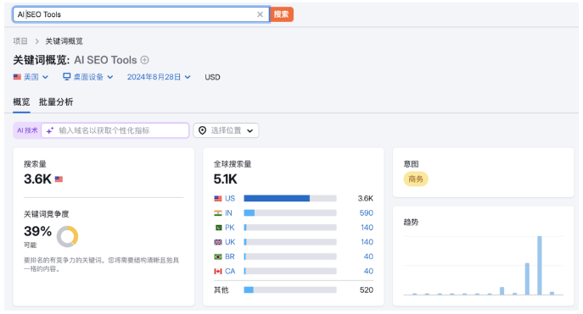This screenshot has height=314, width=583.
Task: Click the keyword difficulty donut chart
Action: tap(67, 236)
